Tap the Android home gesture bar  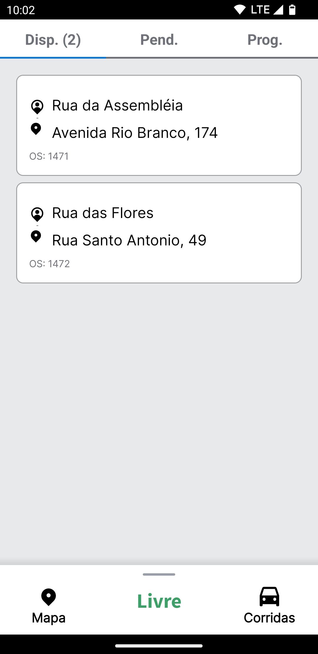coord(159,646)
